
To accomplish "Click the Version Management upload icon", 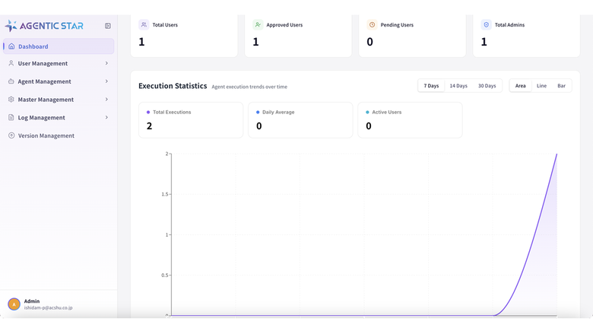I will (x=11, y=135).
